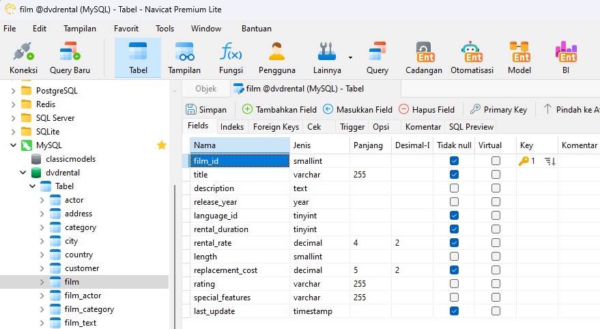Image resolution: width=600 pixels, height=329 pixels.
Task: Select the category table in tree
Action: coord(81,227)
